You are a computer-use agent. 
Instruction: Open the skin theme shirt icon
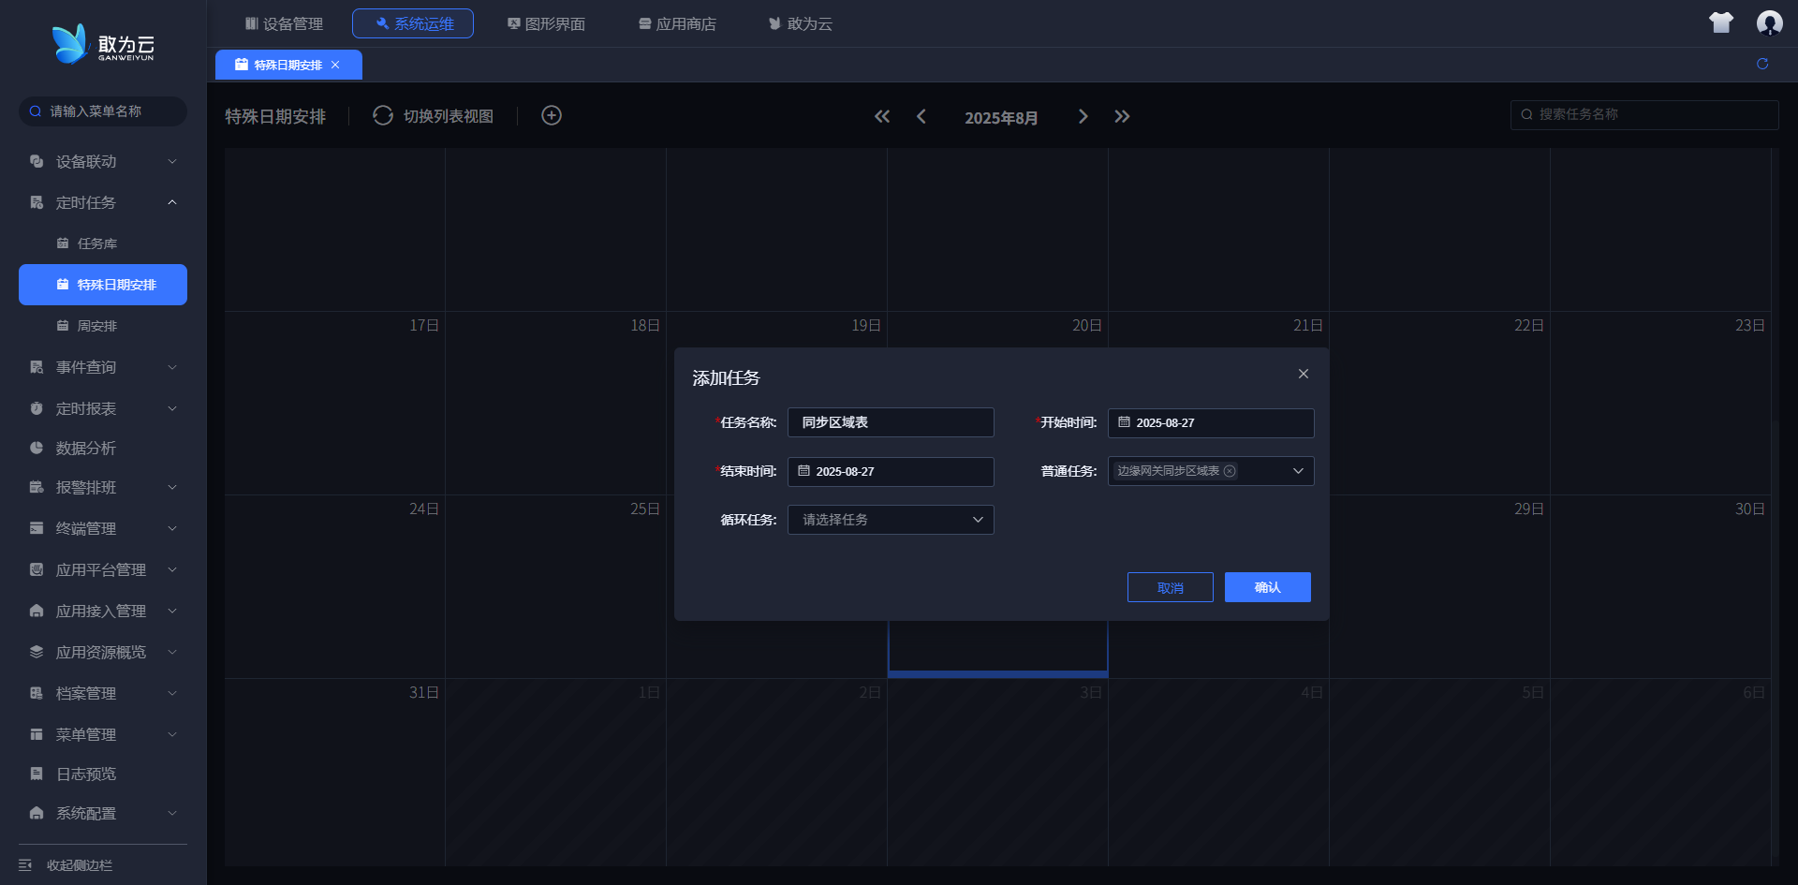click(1720, 22)
